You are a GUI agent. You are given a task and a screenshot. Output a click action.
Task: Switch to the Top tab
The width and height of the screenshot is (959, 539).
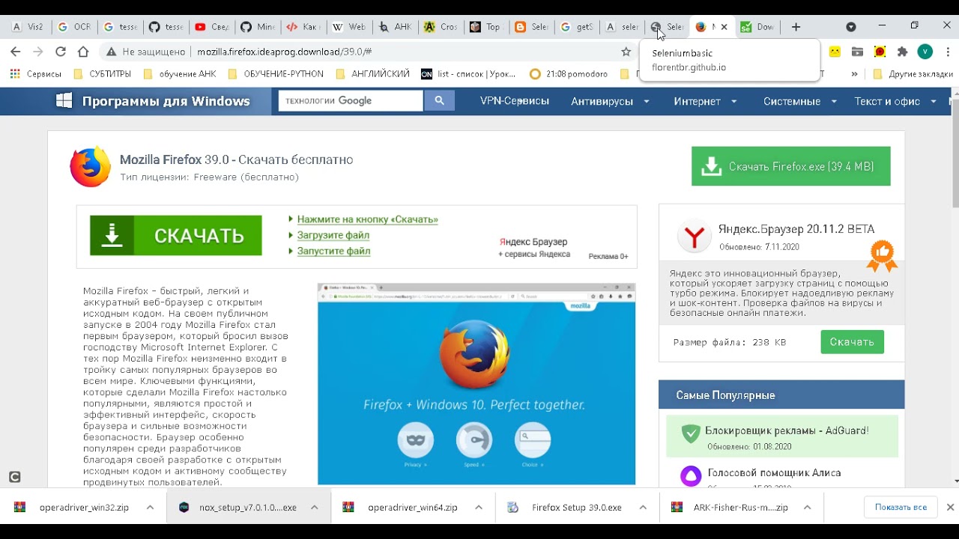tap(485, 27)
